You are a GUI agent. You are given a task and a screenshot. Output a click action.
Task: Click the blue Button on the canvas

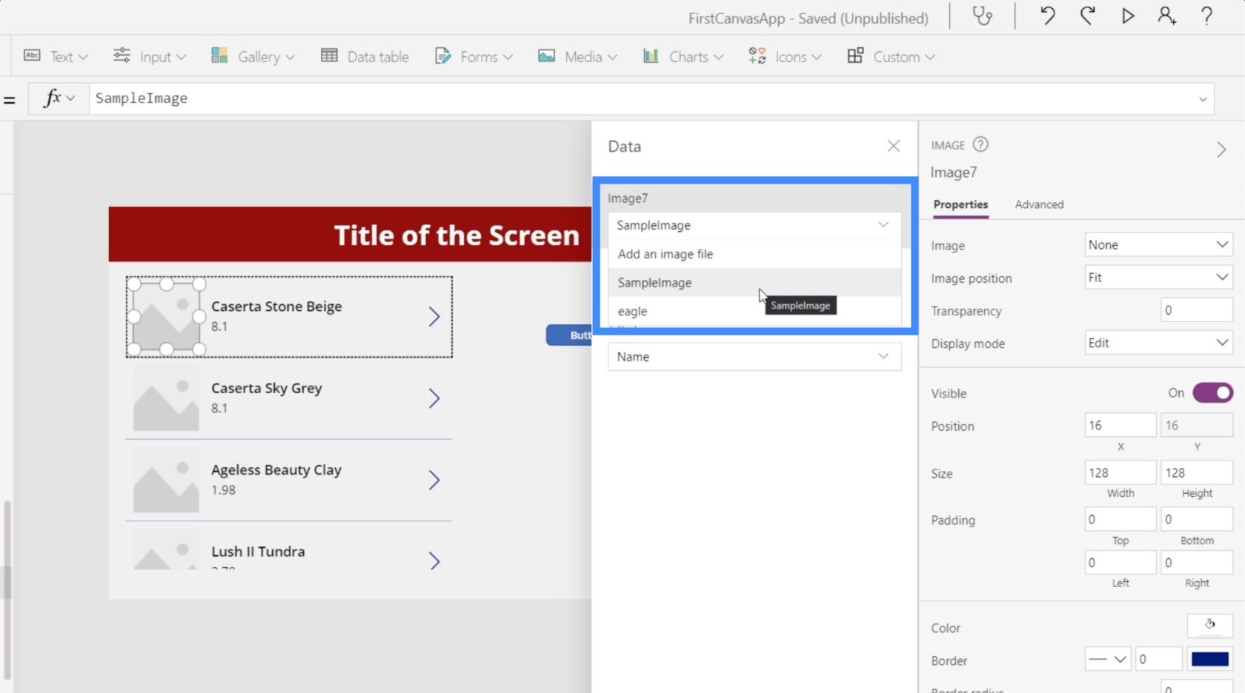pos(569,335)
